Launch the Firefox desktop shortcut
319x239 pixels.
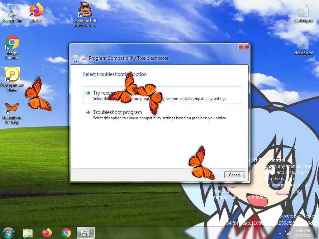click(36, 12)
